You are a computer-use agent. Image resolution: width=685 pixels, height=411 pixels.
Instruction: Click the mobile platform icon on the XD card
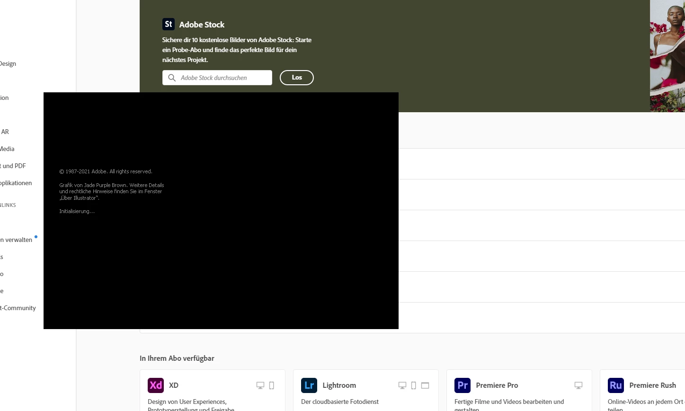point(272,385)
